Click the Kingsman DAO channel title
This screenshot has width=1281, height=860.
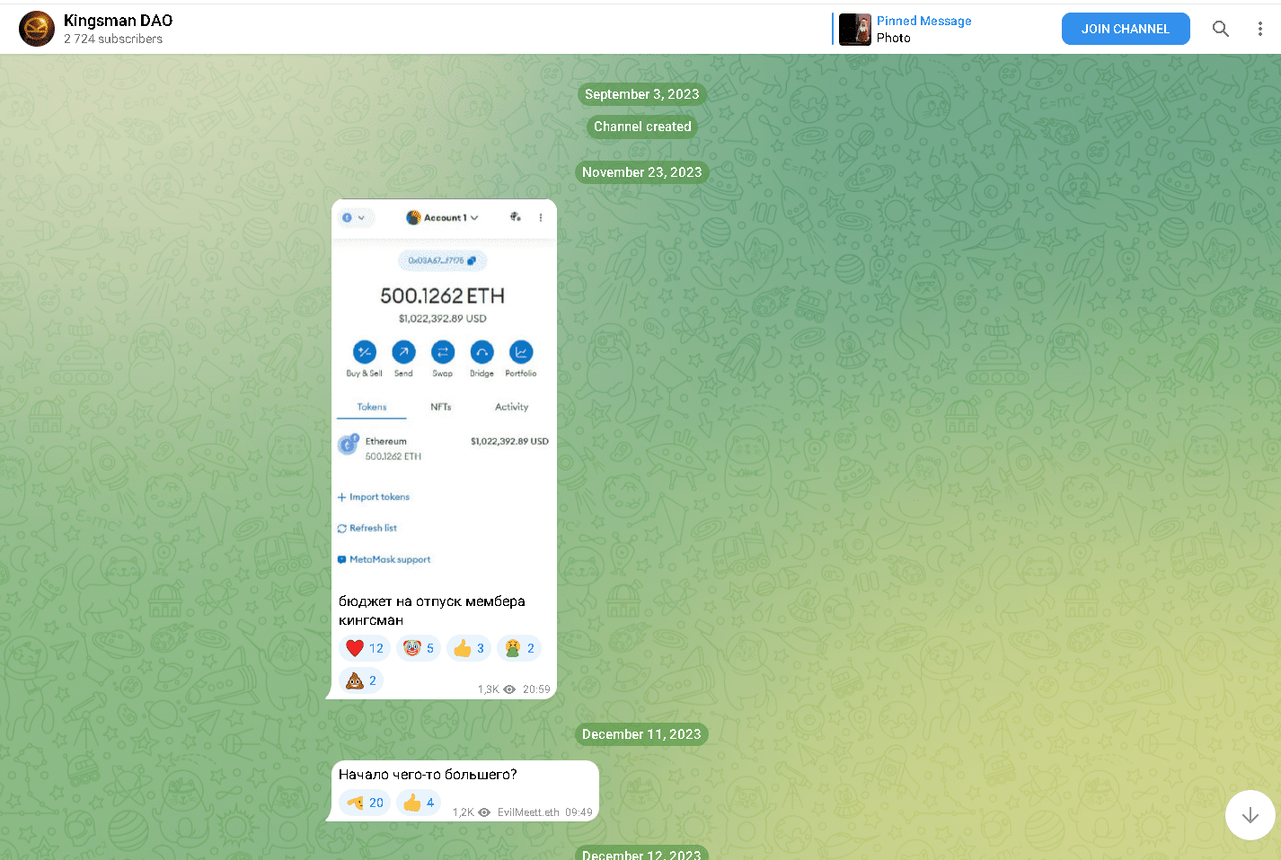[118, 21]
